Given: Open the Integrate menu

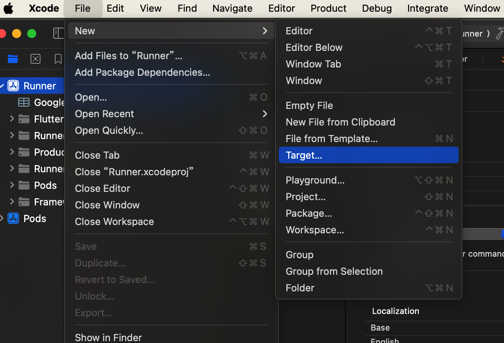Looking at the screenshot, I should [428, 8].
